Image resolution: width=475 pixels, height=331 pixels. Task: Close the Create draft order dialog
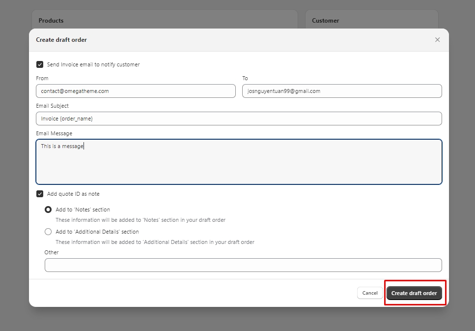click(x=437, y=40)
